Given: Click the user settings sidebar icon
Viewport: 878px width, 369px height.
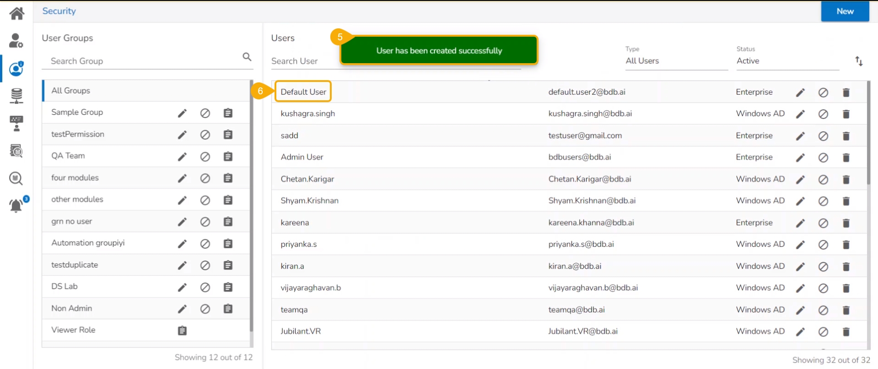Looking at the screenshot, I should [x=16, y=41].
